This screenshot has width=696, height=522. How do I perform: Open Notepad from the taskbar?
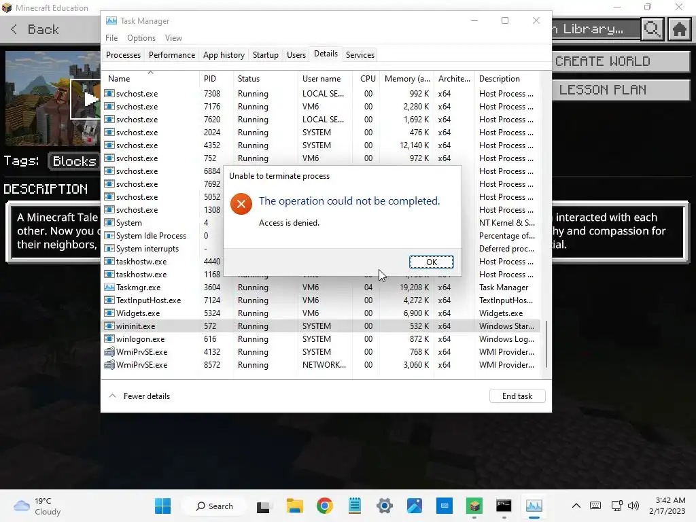[x=355, y=506]
